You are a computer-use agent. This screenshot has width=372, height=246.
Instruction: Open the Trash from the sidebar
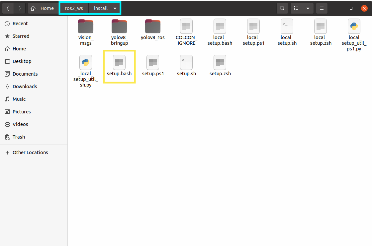pyautogui.click(x=19, y=137)
